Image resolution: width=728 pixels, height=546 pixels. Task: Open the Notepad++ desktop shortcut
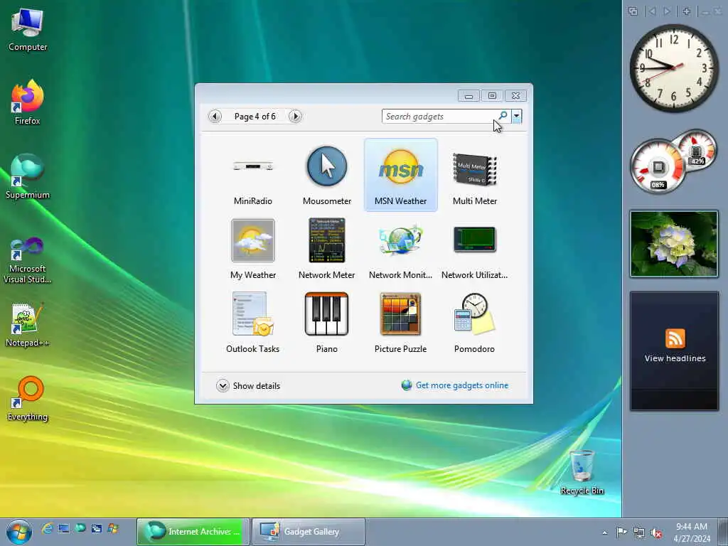(28, 325)
